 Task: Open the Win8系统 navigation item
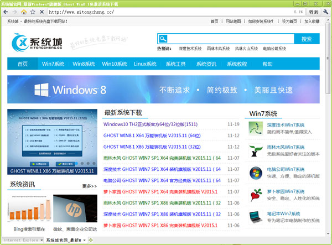point(84,64)
